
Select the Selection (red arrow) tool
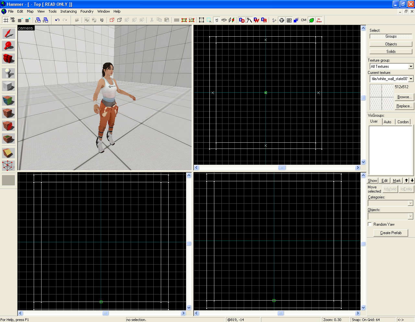pos(8,33)
